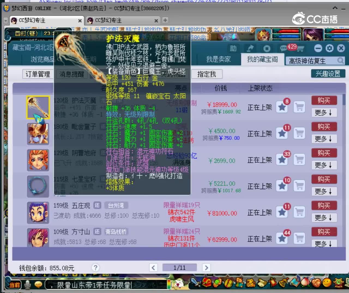
Task: Expand 更多 on the ¥5221.00 row
Action: click(x=324, y=191)
